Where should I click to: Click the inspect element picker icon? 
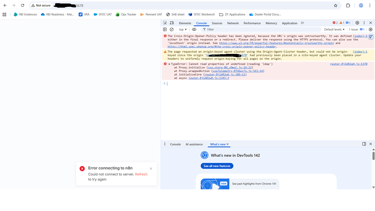(165, 23)
